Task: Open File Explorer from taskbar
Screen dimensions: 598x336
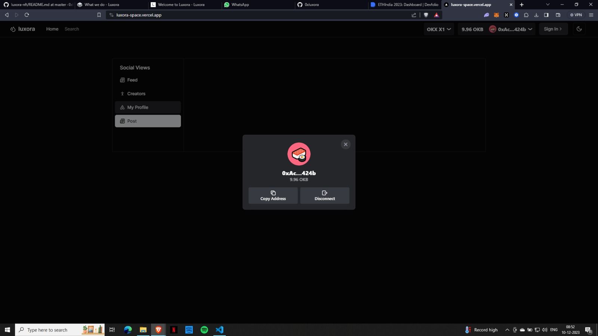Action: tap(143, 330)
